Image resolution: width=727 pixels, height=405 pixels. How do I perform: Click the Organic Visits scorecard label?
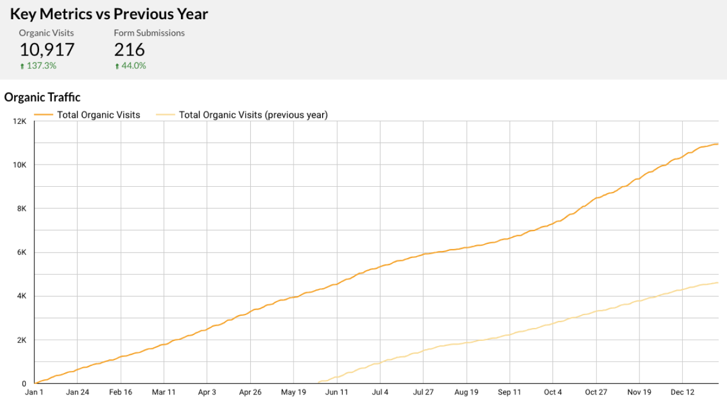(46, 33)
